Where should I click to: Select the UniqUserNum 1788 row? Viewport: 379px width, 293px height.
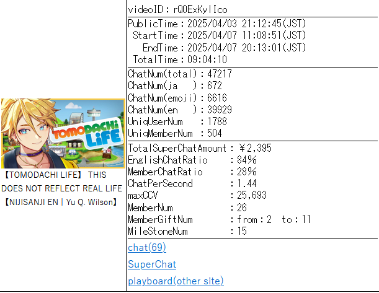pos(177,121)
